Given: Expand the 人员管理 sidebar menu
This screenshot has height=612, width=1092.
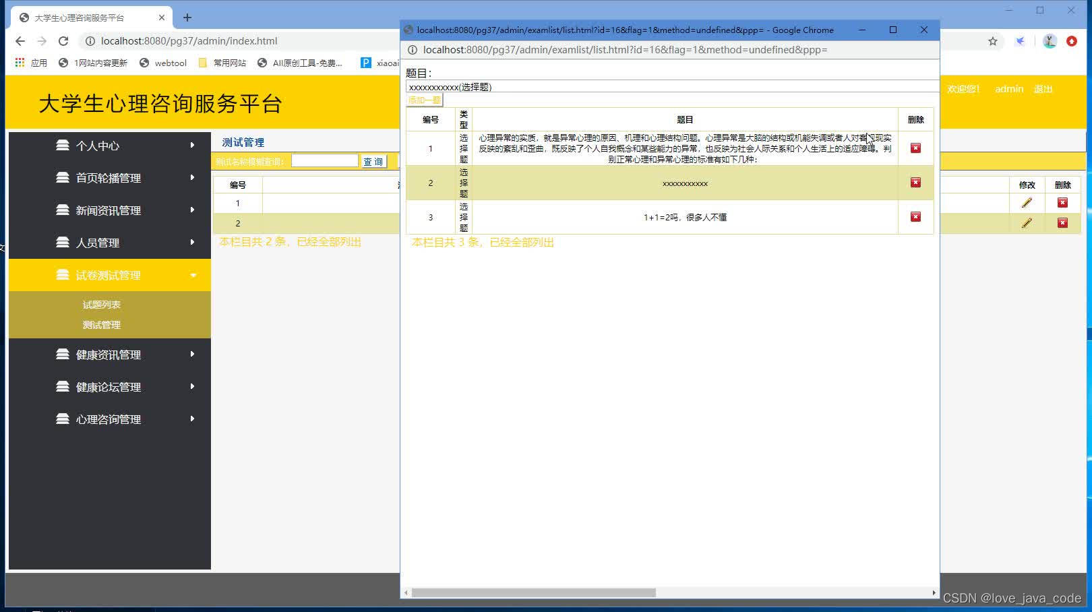Looking at the screenshot, I should click(110, 243).
